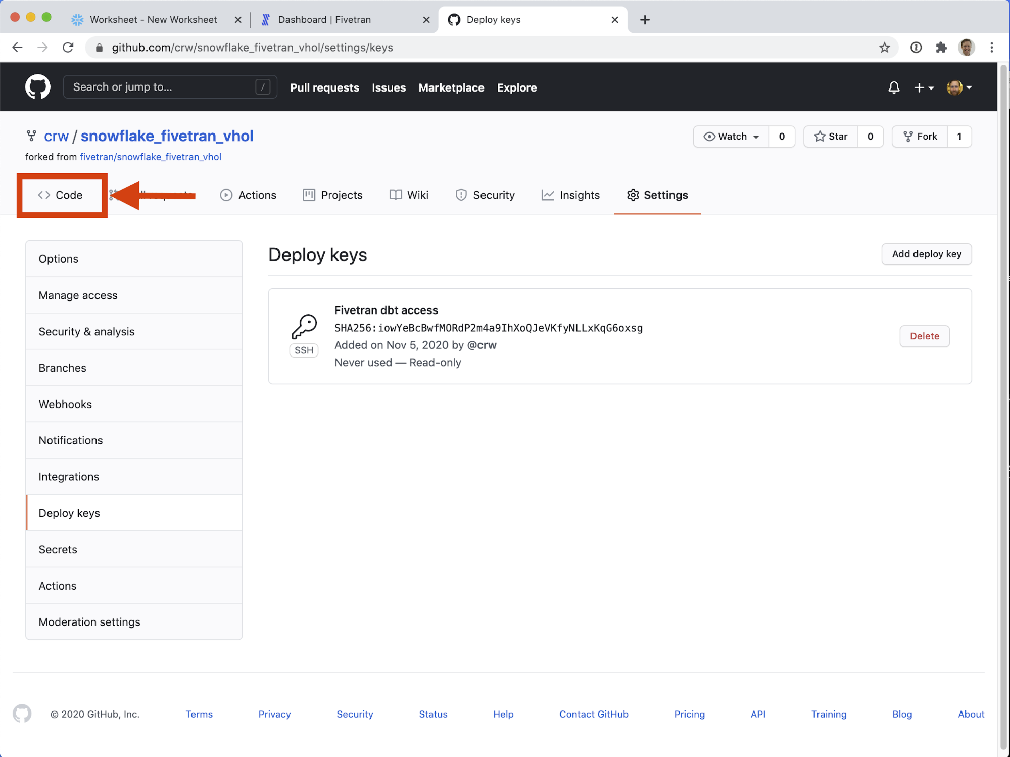Viewport: 1010px width, 757px height.
Task: Click the GitHub logo in the footer
Action: coord(22,714)
